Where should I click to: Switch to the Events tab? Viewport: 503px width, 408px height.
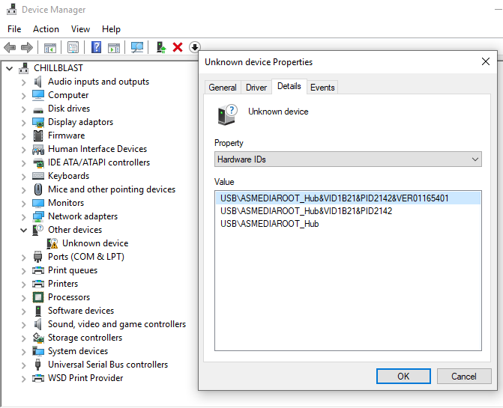(x=322, y=87)
